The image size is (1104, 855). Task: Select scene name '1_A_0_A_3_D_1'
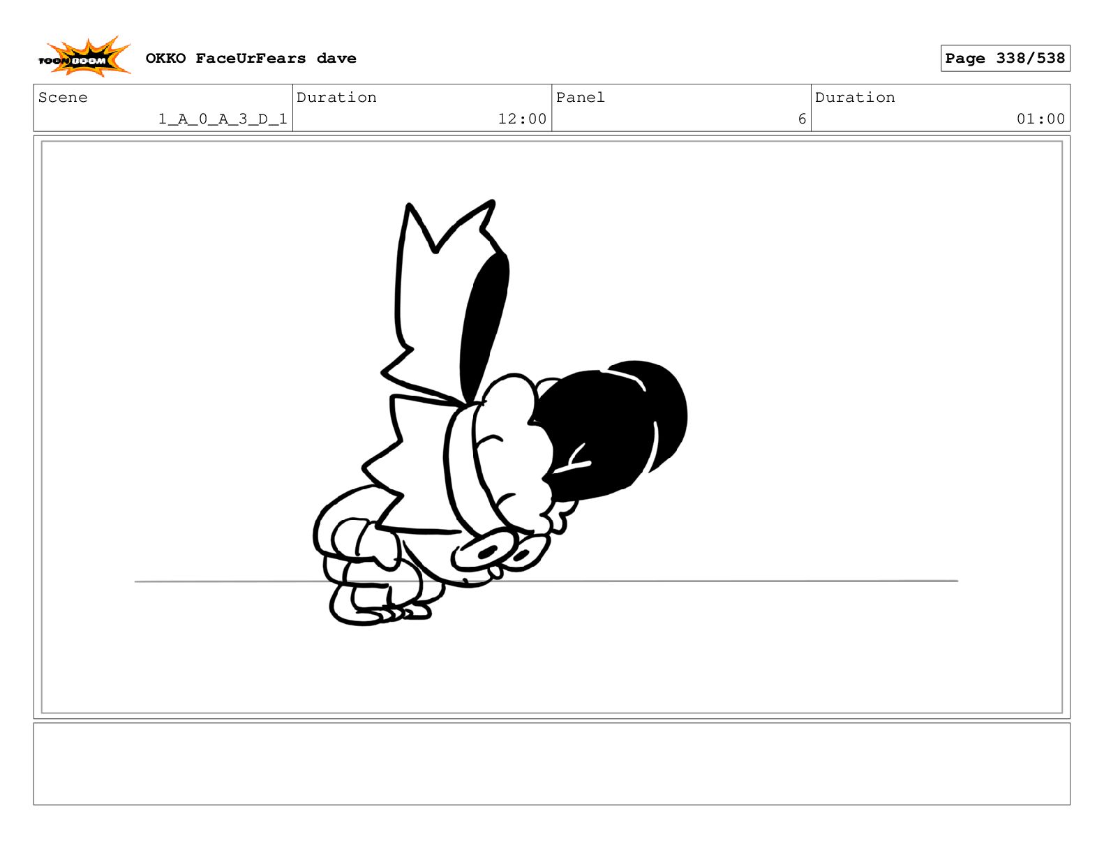click(223, 119)
